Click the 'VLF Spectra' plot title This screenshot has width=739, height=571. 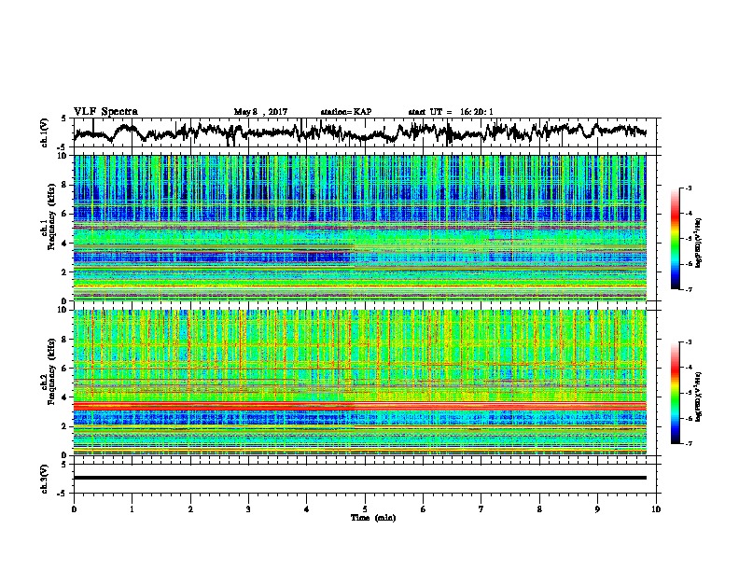105,111
